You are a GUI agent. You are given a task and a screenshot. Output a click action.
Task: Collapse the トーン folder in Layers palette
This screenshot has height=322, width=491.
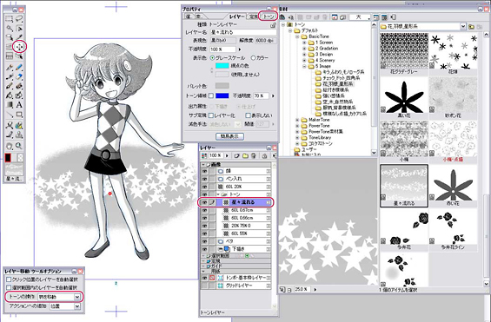(x=218, y=194)
